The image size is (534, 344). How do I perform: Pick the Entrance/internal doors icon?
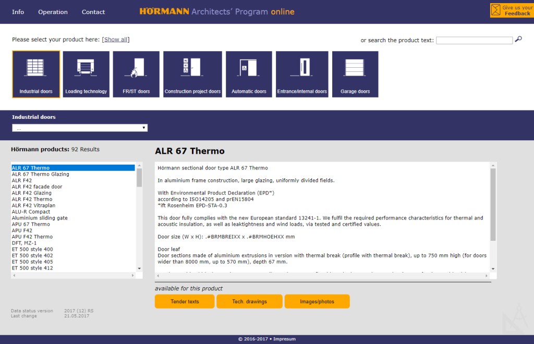point(302,74)
